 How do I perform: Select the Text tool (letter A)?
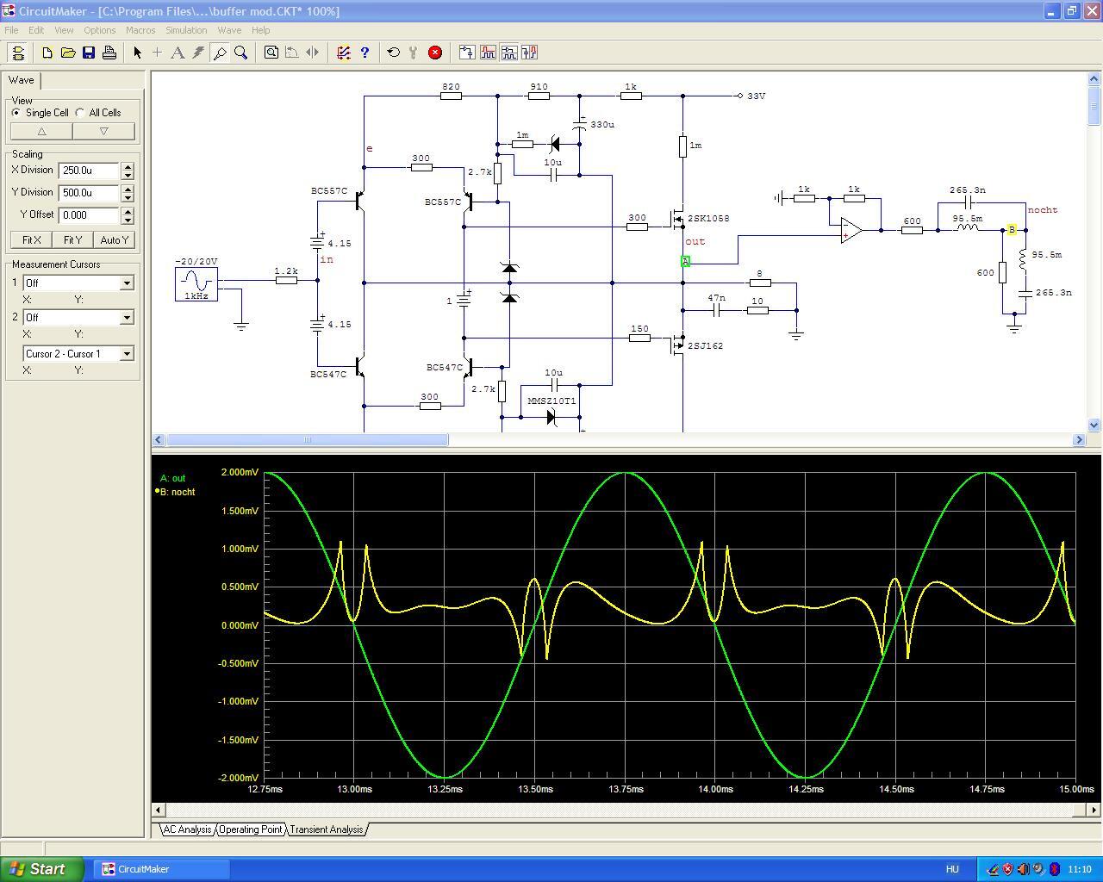pyautogui.click(x=178, y=53)
